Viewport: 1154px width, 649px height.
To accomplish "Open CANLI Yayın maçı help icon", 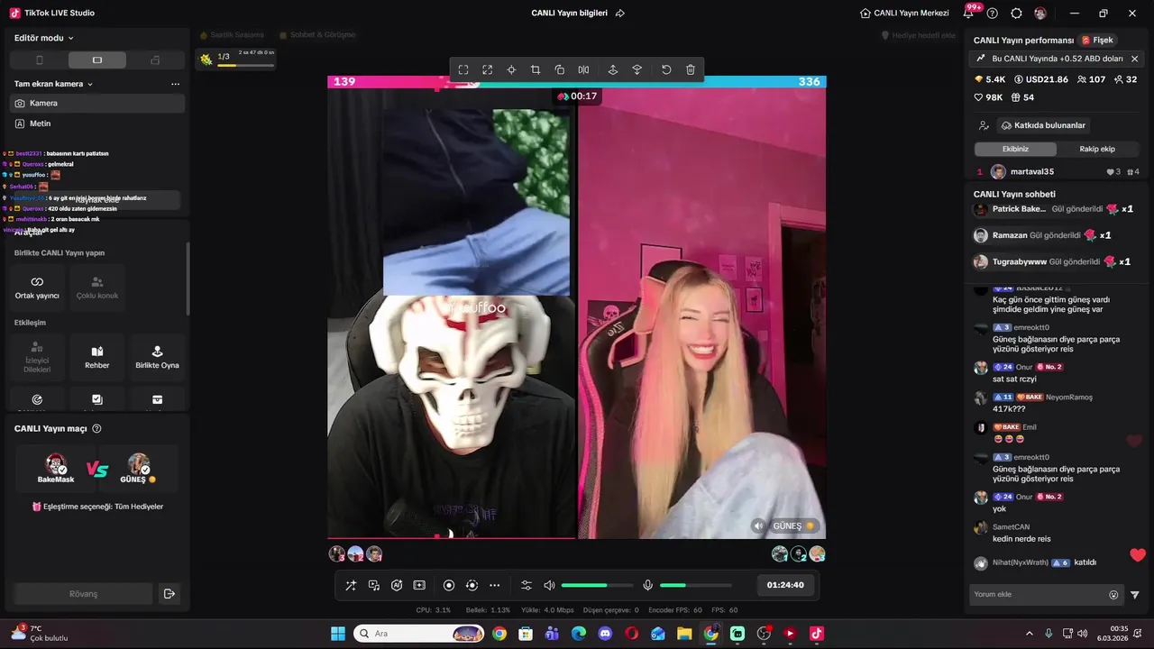I will [96, 429].
